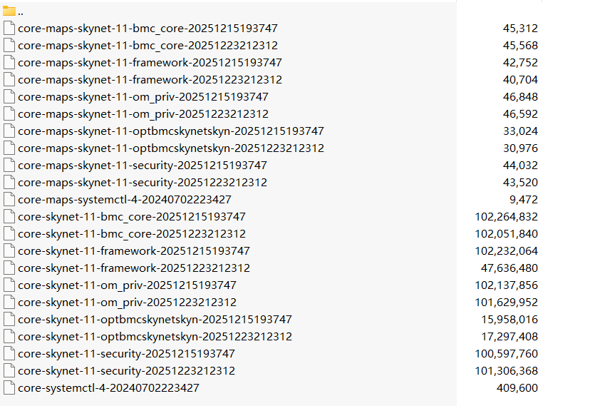Screen dimensions: 600x406
Task: Select core-maps-skynet-11-security-20251215193747 file name
Action: 143,166
